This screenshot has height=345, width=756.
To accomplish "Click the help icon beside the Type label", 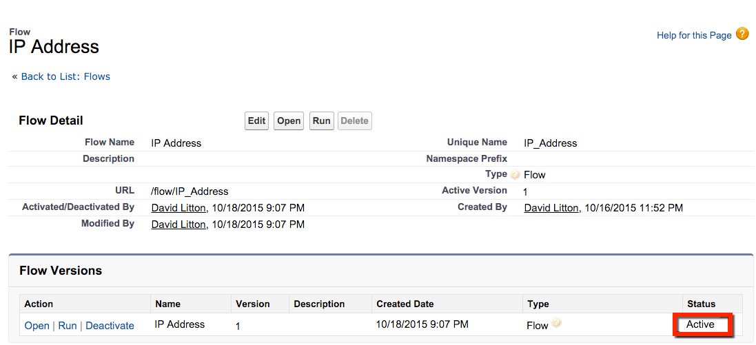I will pyautogui.click(x=515, y=175).
